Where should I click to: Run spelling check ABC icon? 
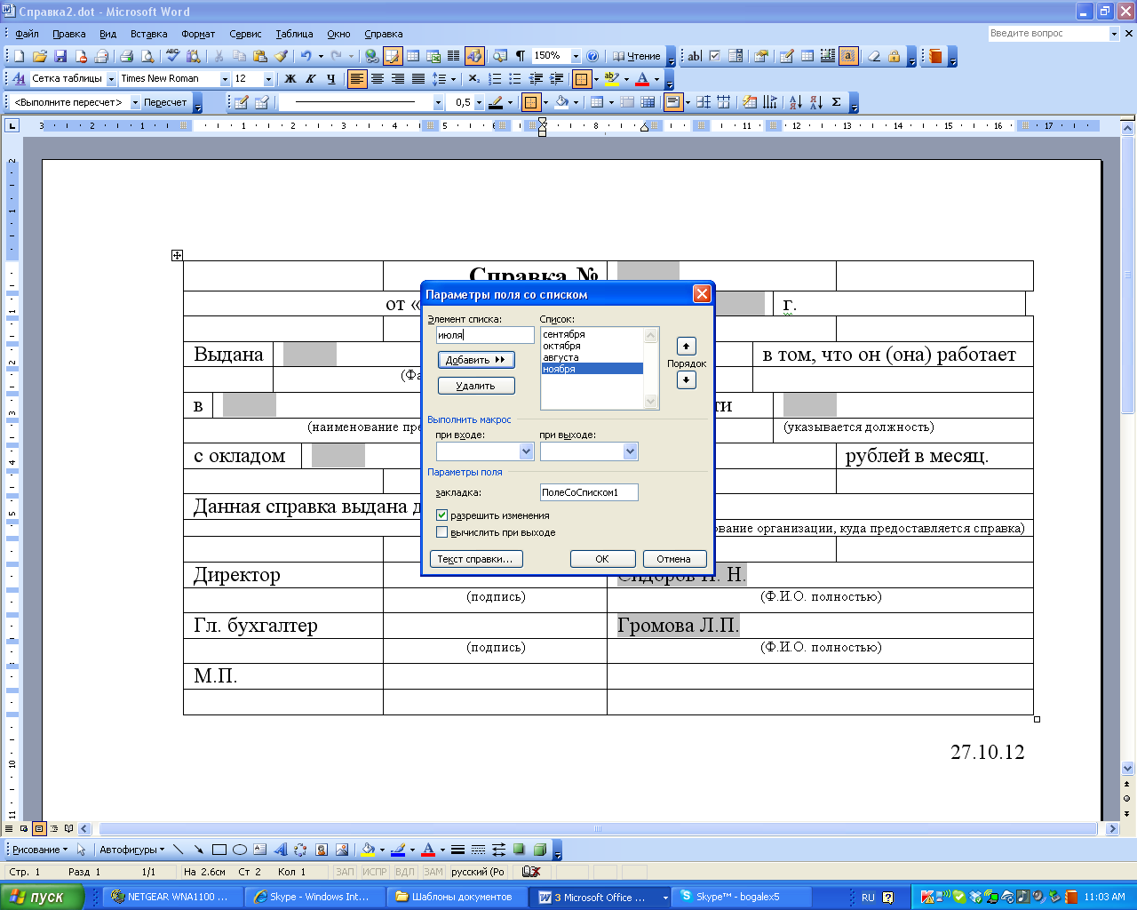click(172, 56)
